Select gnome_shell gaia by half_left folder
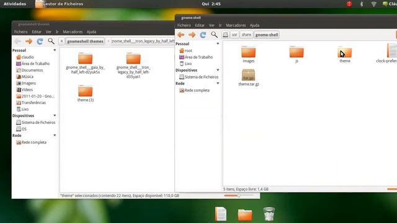Image resolution: width=397 pixels, height=223 pixels. pyautogui.click(x=86, y=63)
